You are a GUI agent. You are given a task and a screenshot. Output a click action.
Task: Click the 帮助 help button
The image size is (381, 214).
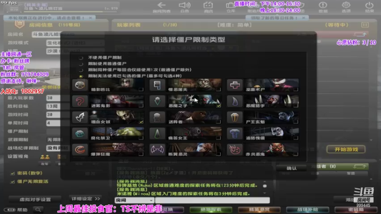coord(16,210)
